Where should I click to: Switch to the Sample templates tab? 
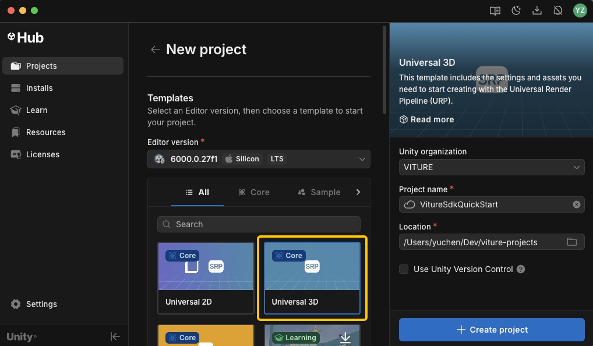319,192
